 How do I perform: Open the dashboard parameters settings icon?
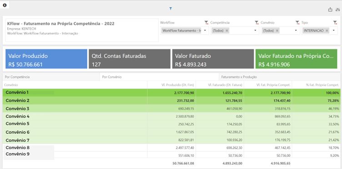(337, 10)
